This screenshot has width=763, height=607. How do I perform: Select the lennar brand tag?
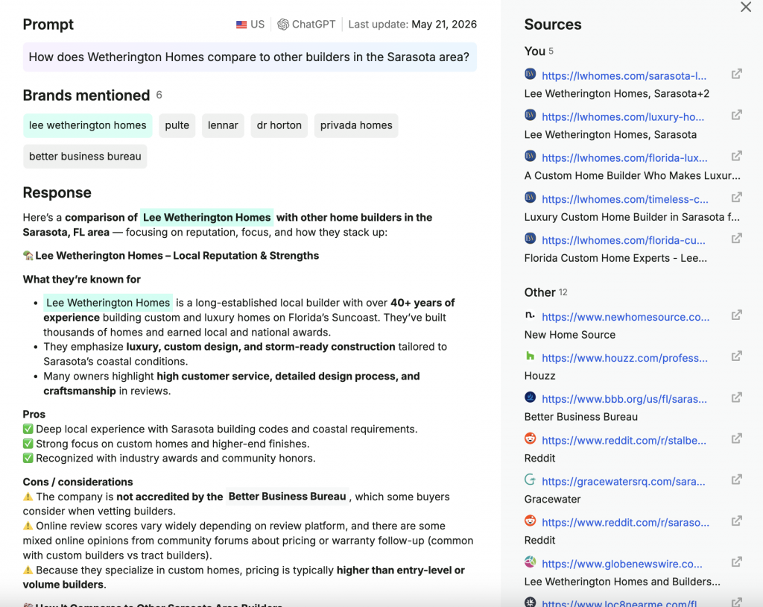pos(223,125)
